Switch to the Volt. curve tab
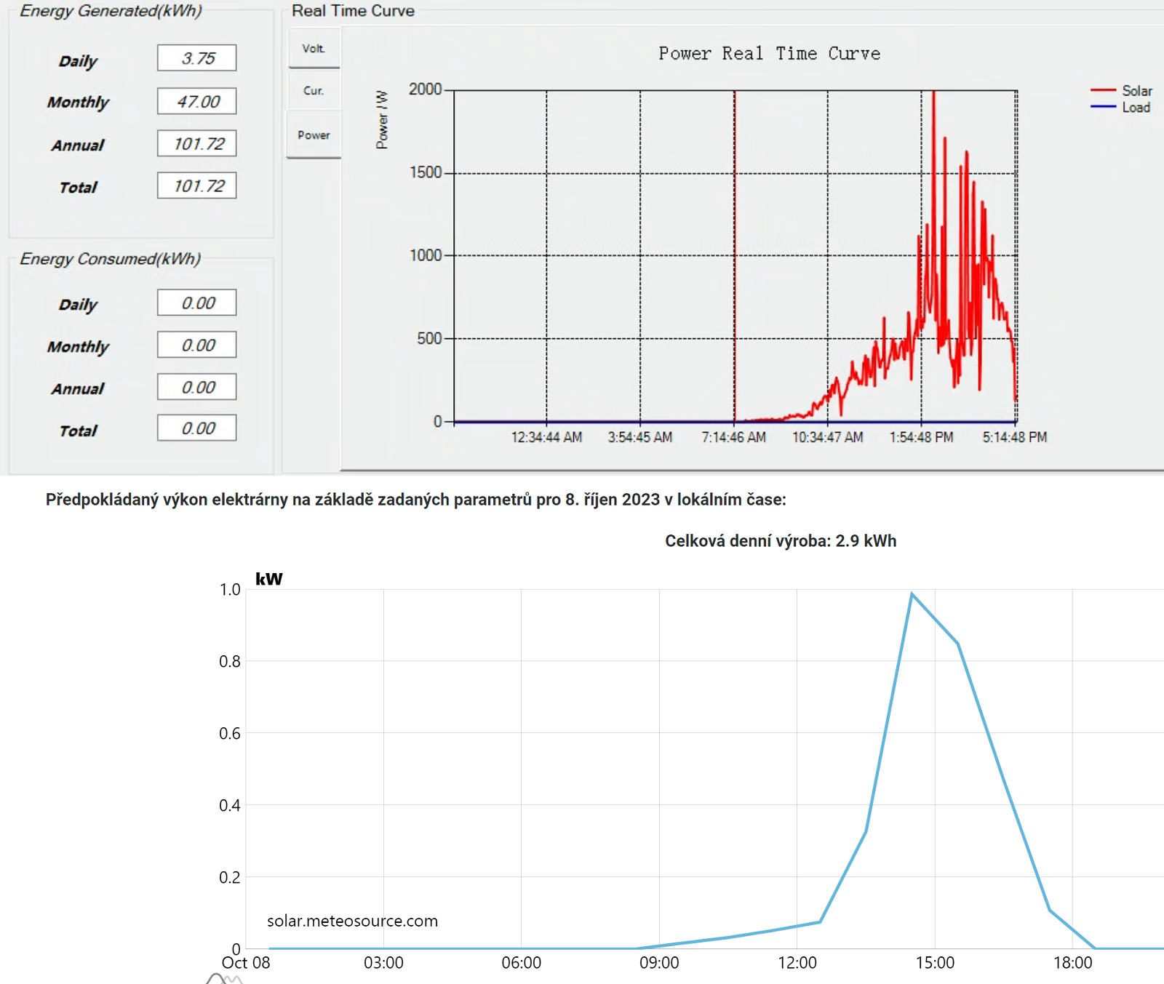The height and width of the screenshot is (984, 1164). pos(314,48)
